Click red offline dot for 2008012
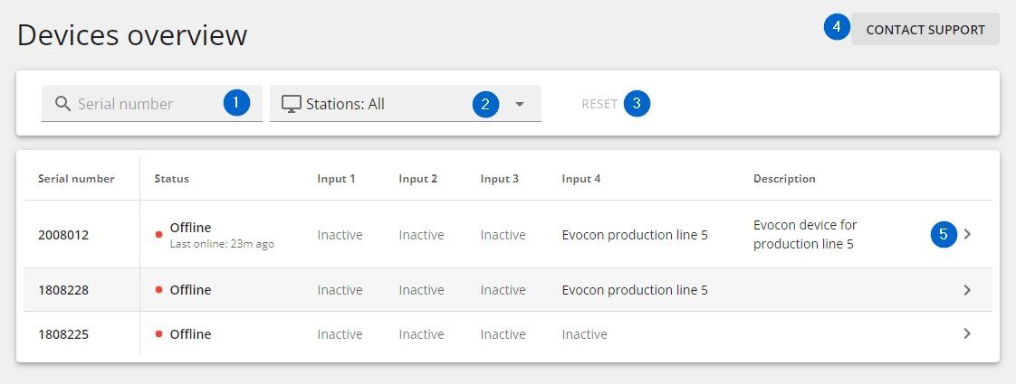 [158, 235]
